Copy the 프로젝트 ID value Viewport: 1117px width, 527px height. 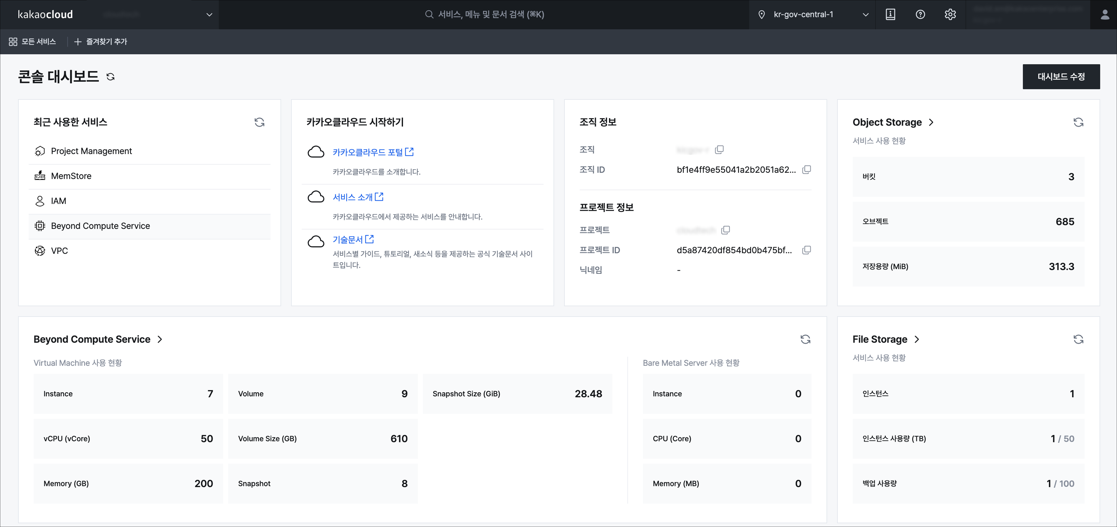[x=807, y=250]
